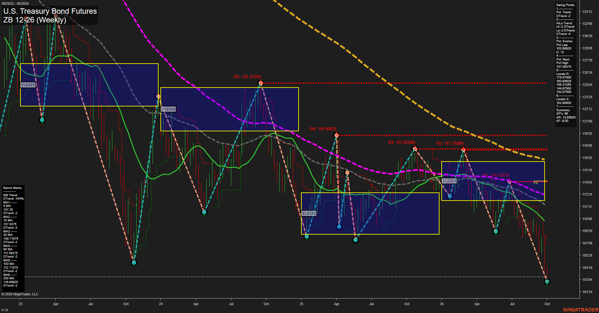Viewport: 599px width, 313px height.
Task: Click the W ZB label at the bottom left
Action: point(4,310)
